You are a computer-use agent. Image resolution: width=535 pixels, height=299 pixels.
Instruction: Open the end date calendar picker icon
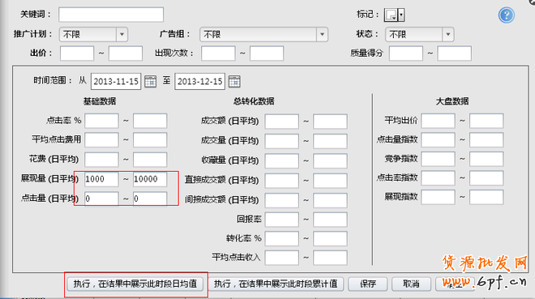(x=234, y=82)
